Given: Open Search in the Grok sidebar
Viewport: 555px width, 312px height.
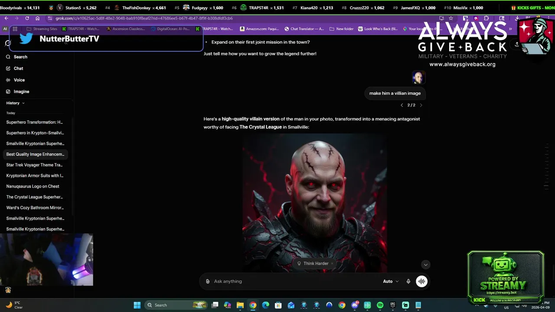Looking at the screenshot, I should [x=16, y=57].
